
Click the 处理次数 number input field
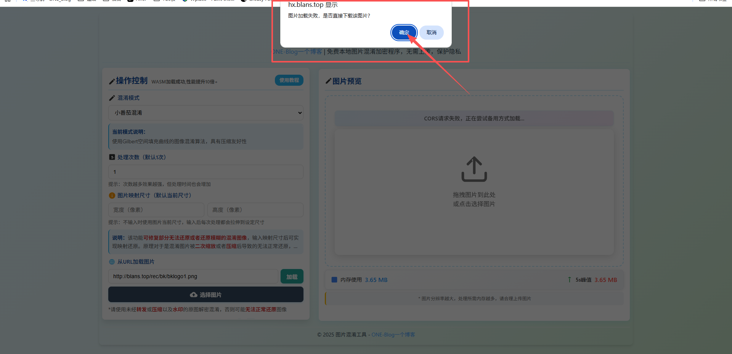tap(206, 172)
